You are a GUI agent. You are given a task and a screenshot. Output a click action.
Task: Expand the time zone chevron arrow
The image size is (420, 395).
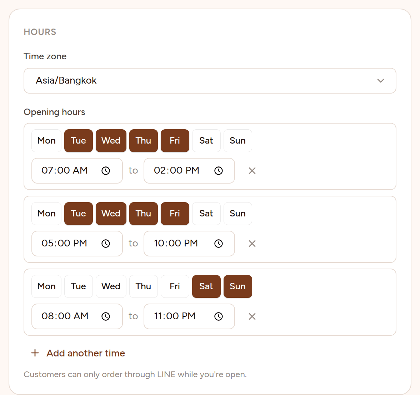[381, 81]
